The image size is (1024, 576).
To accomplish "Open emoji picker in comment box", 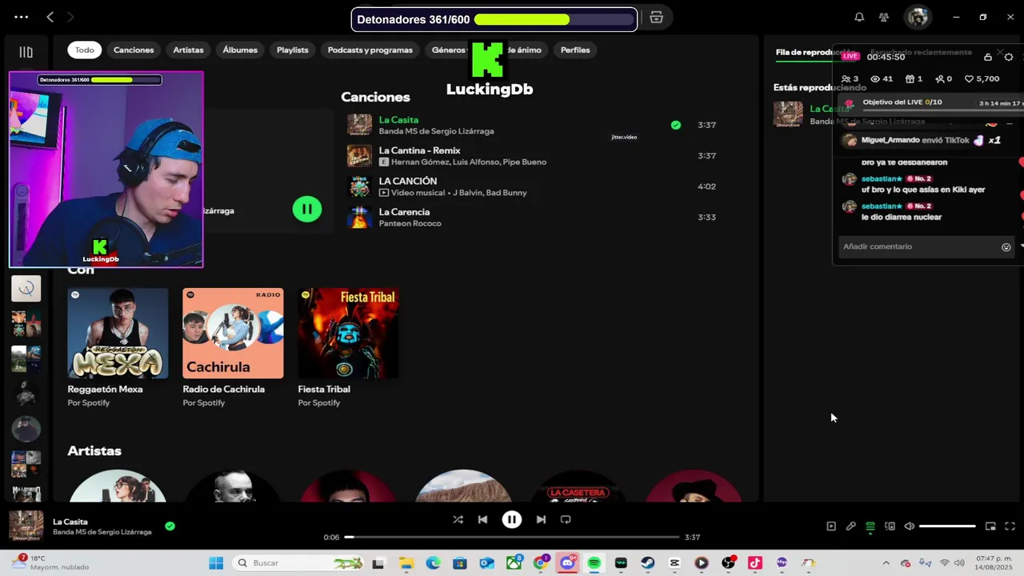I will coord(1006,247).
